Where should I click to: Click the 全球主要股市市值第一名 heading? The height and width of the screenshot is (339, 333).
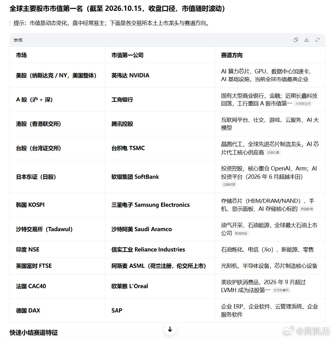point(117,8)
